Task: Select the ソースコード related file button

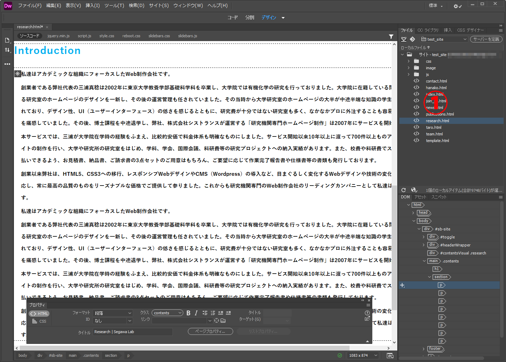Action: (30, 36)
